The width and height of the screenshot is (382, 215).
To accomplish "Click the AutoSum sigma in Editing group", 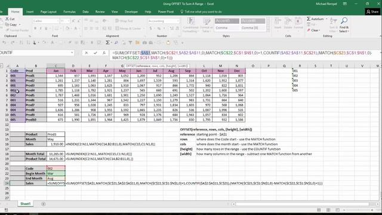I will [x=309, y=19].
